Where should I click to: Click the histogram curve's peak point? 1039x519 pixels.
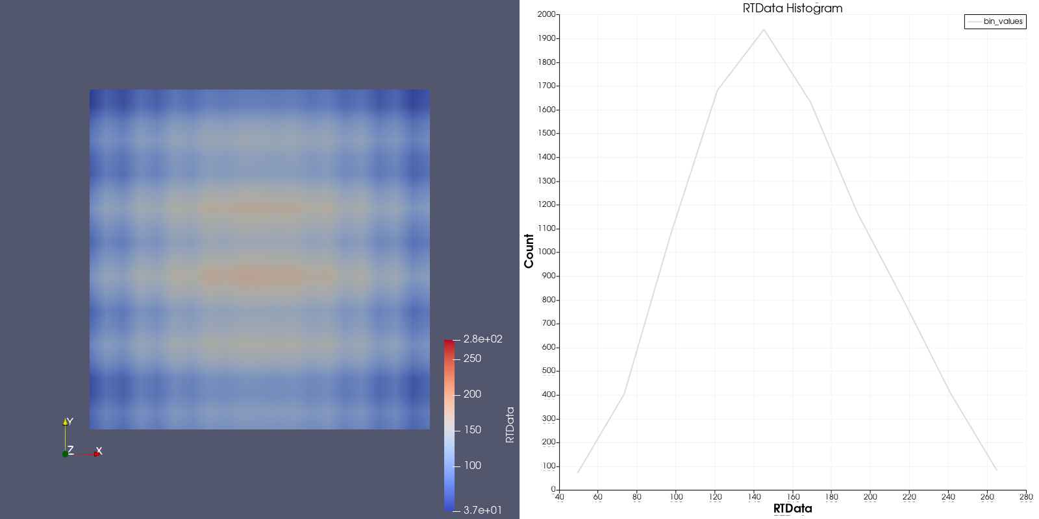tap(764, 29)
